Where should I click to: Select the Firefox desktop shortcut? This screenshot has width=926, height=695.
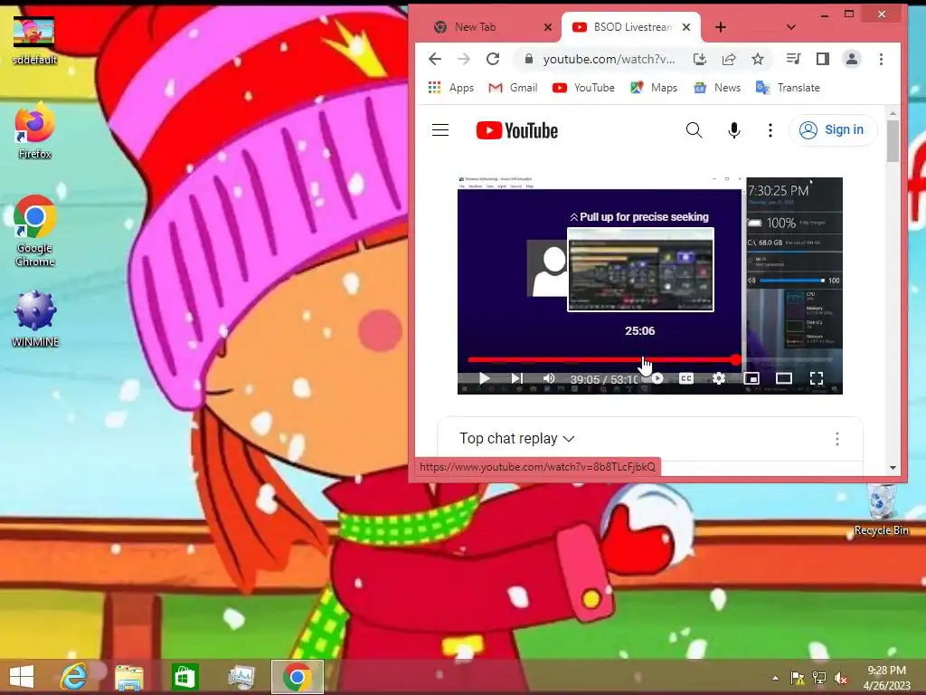pos(35,131)
